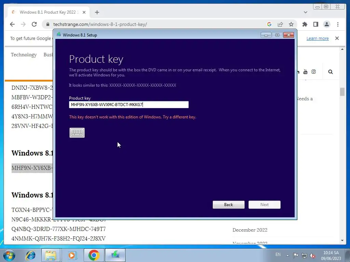Image resolution: width=350 pixels, height=262 pixels.
Task: Click key text 4NMMK-QJH7K-F38H2-FQJ24-2J8XV
Action: pos(58,238)
